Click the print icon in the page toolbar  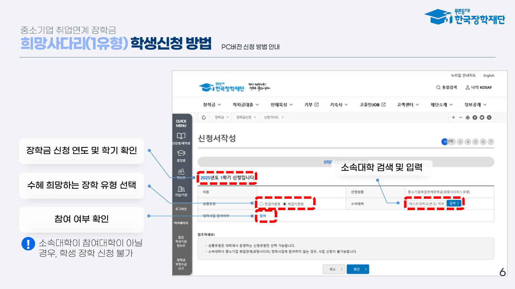pos(468,117)
